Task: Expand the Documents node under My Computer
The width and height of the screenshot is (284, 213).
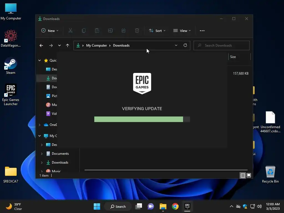Action: 42,154
